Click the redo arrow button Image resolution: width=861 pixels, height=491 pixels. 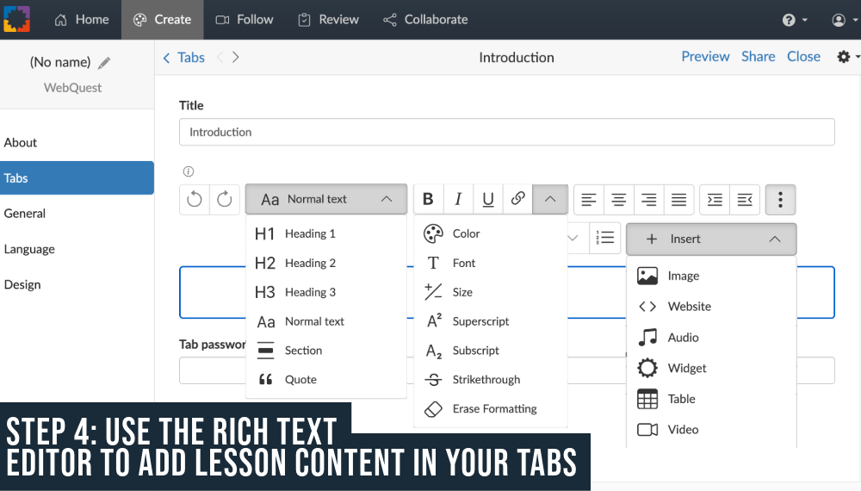225,199
